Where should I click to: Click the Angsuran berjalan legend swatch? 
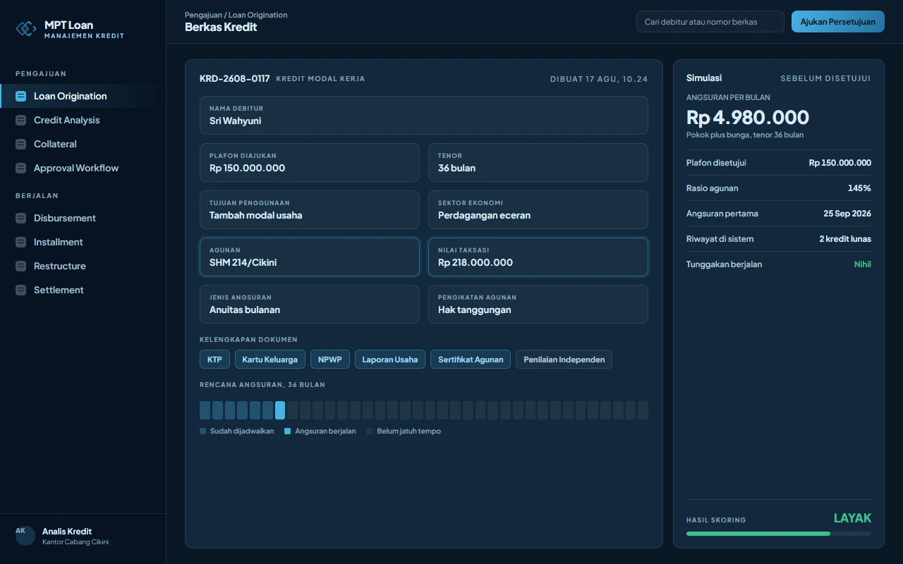point(288,431)
